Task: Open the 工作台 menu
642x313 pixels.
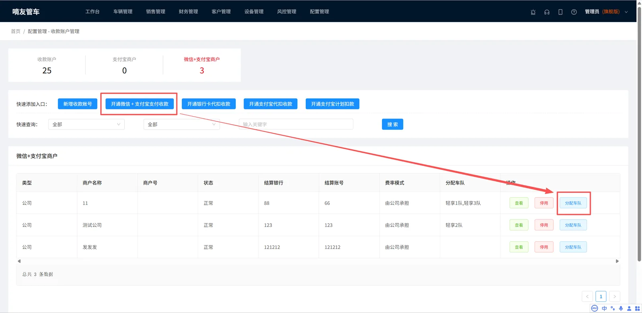Action: click(92, 12)
